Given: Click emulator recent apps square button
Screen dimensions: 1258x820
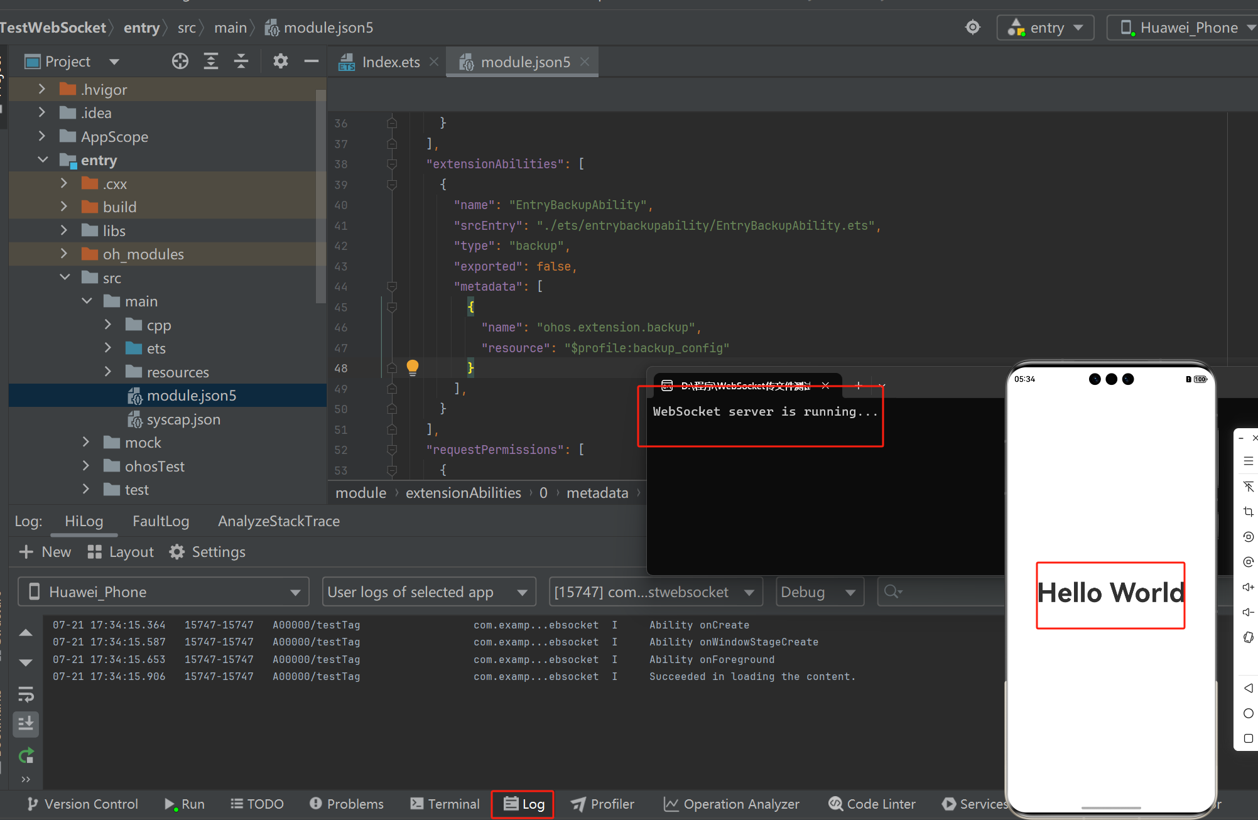Looking at the screenshot, I should tap(1248, 738).
